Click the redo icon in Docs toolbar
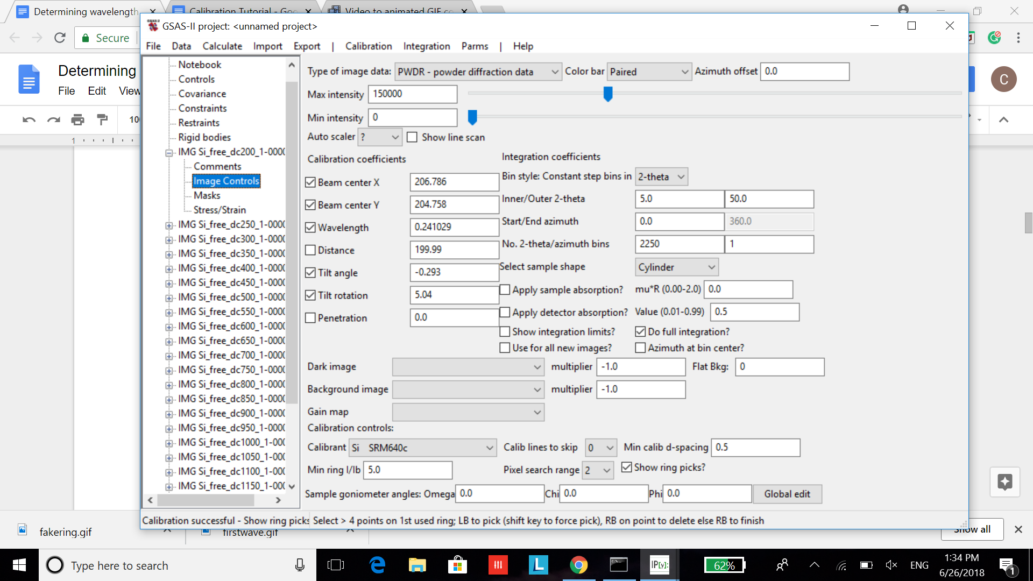1033x581 pixels. pyautogui.click(x=53, y=119)
